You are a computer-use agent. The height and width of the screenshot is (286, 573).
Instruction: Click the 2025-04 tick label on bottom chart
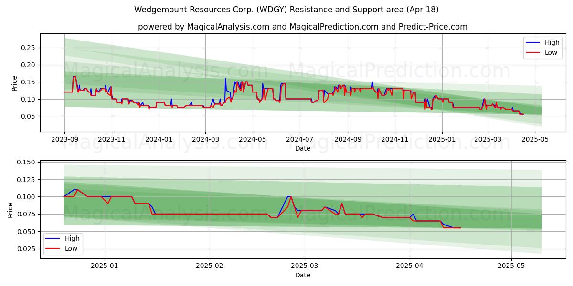pos(410,266)
